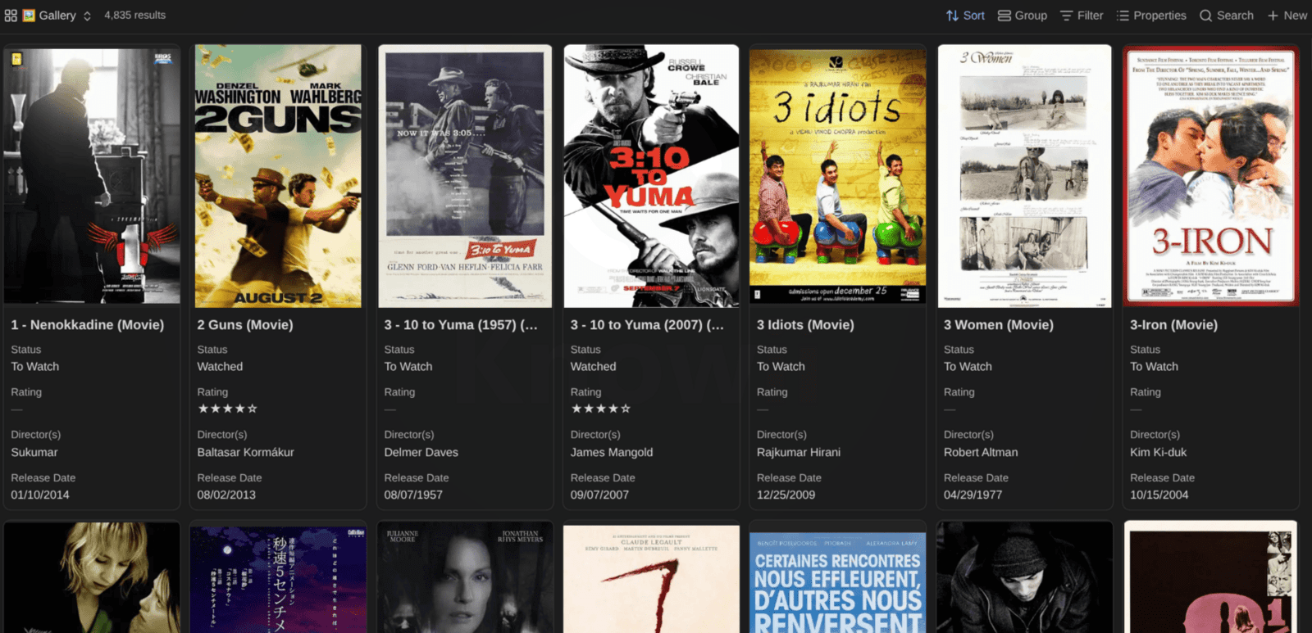Click the 4,835 results count
This screenshot has height=633, width=1312.
(135, 16)
